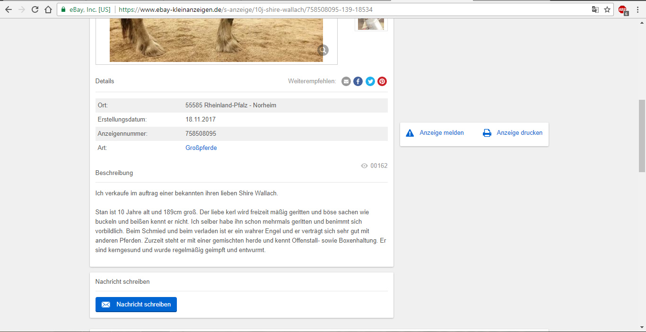Screen dimensions: 646x332
Task: Reload the page
Action: (x=35, y=9)
